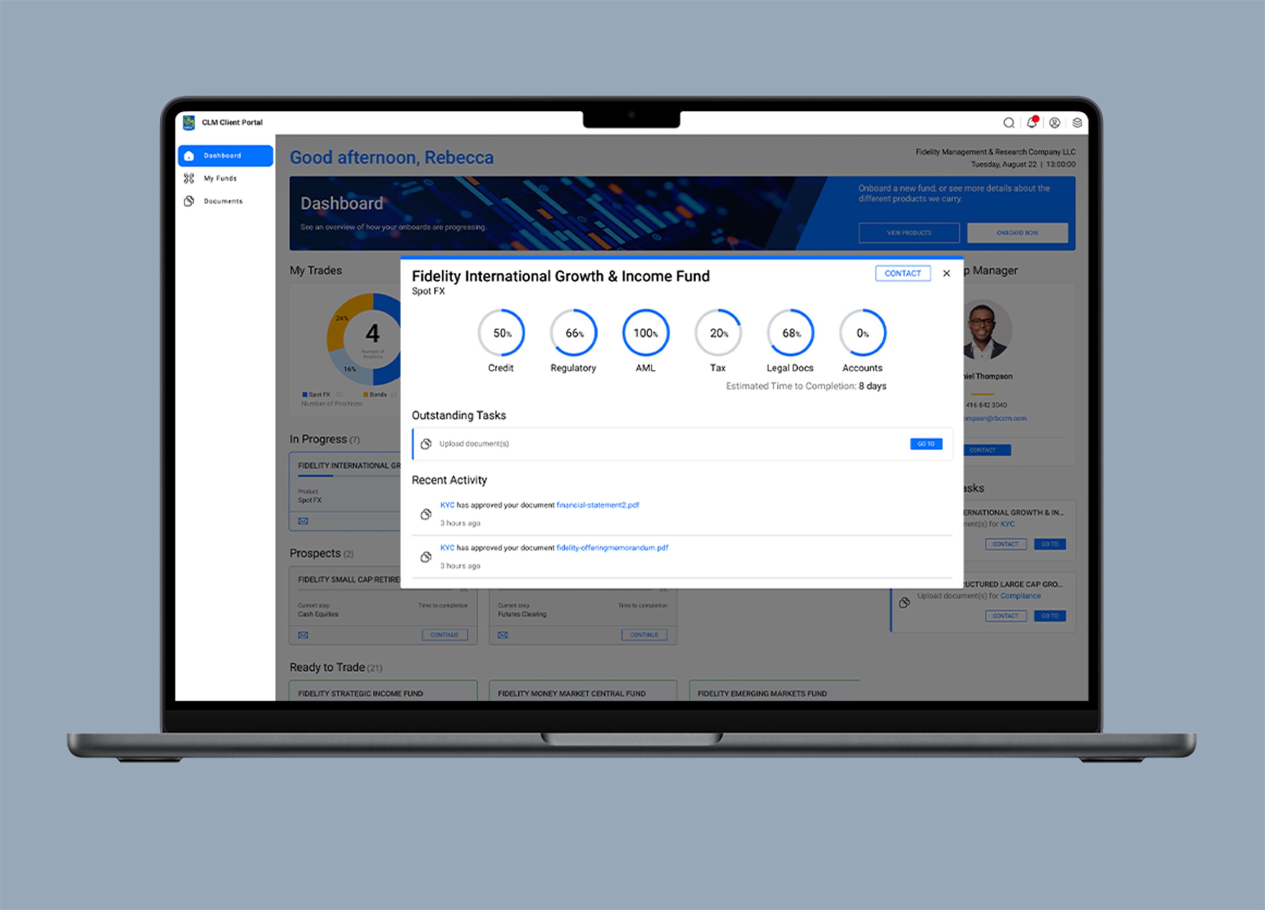Click the Tax 20% progress circle
1265x910 pixels.
[x=718, y=333]
